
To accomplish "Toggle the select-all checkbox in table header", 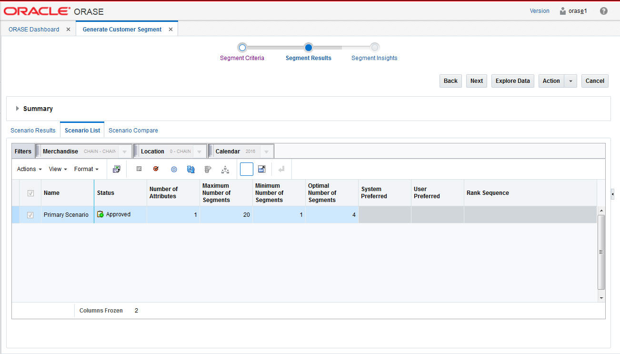I will click(31, 193).
